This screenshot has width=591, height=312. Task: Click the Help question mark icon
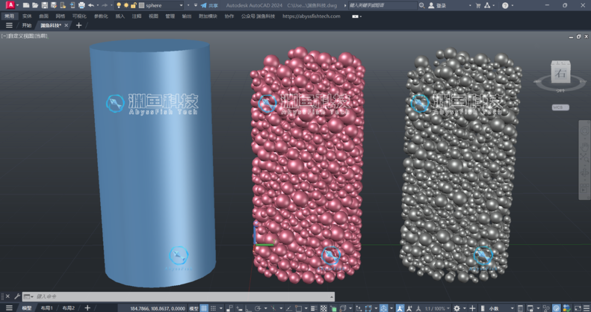point(505,5)
